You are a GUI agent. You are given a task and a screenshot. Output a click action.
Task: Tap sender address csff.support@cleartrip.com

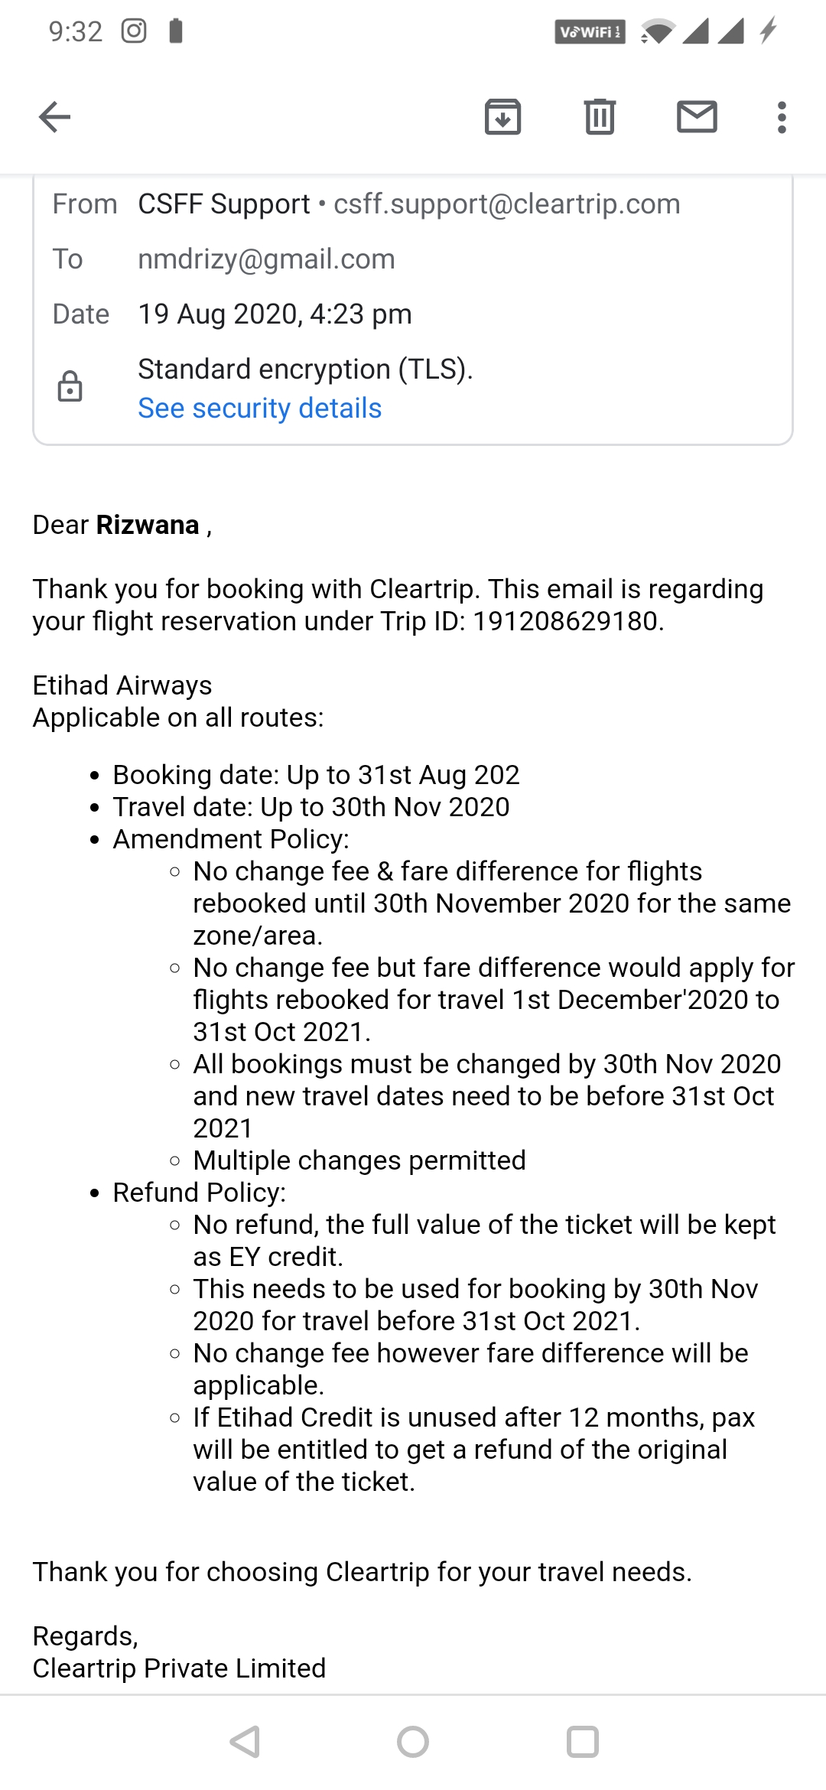point(506,204)
